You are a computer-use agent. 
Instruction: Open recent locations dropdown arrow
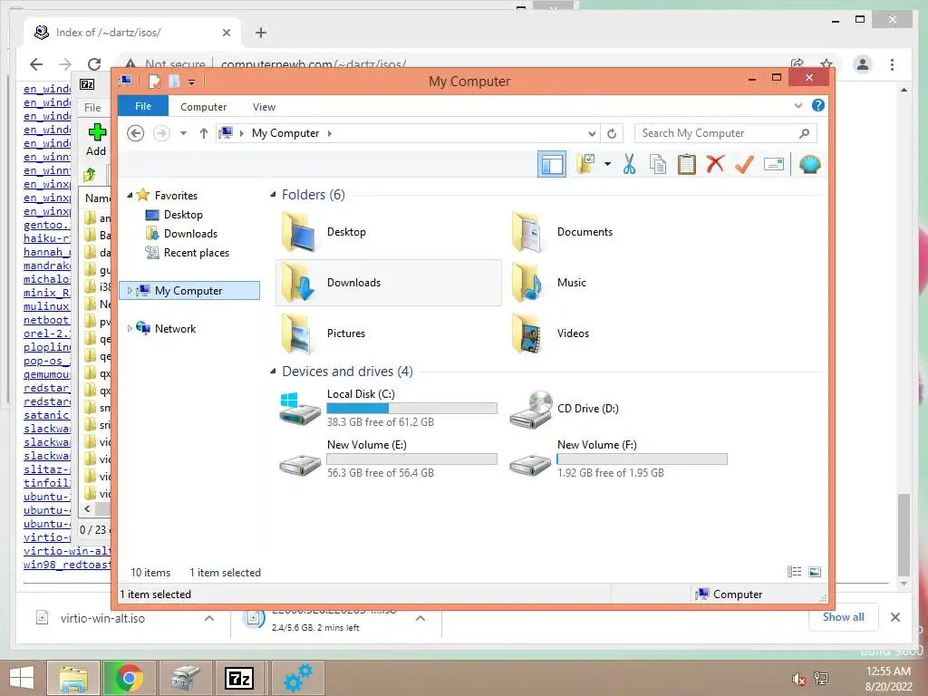[183, 133]
